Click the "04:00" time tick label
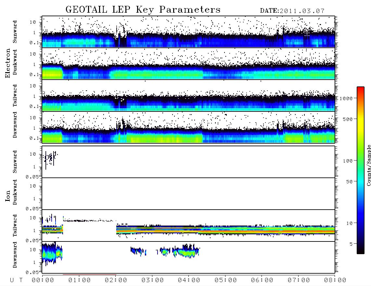371x286 pixels. pyautogui.click(x=189, y=280)
